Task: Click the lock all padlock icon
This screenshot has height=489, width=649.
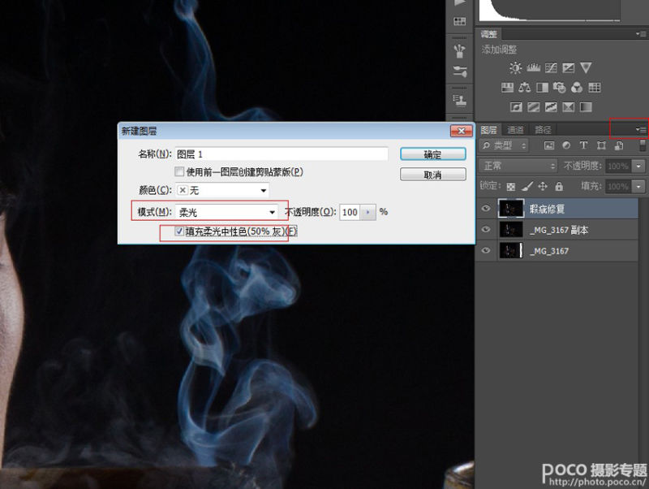Action: coord(559,187)
